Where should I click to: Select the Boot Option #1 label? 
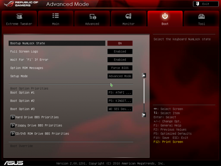coord(22,92)
